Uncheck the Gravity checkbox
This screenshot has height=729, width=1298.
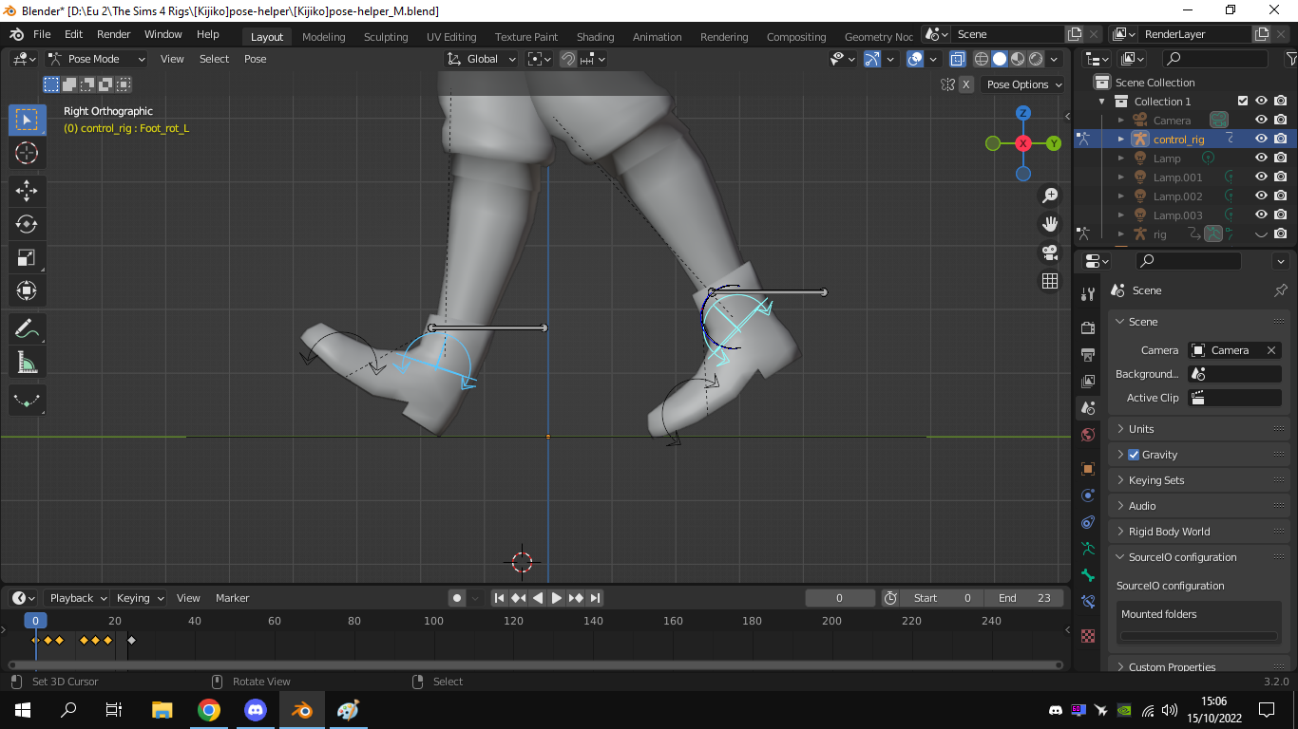[1133, 455]
